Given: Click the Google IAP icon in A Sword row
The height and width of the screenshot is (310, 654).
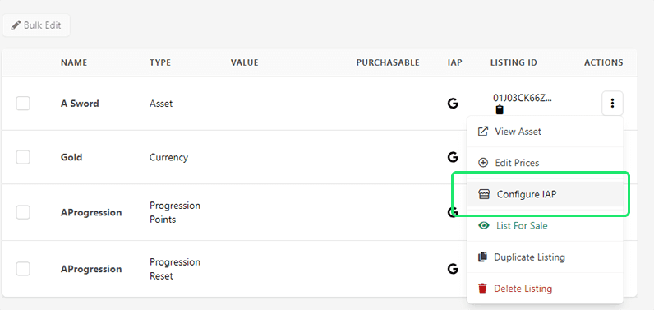Looking at the screenshot, I should click(x=453, y=104).
